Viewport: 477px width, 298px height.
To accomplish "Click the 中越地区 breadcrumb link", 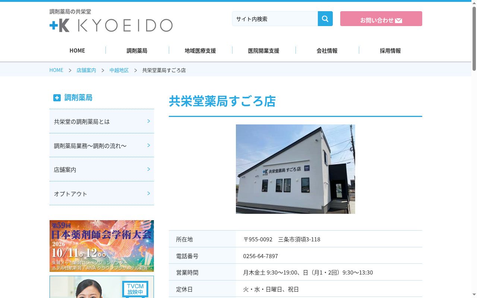I will click(119, 70).
